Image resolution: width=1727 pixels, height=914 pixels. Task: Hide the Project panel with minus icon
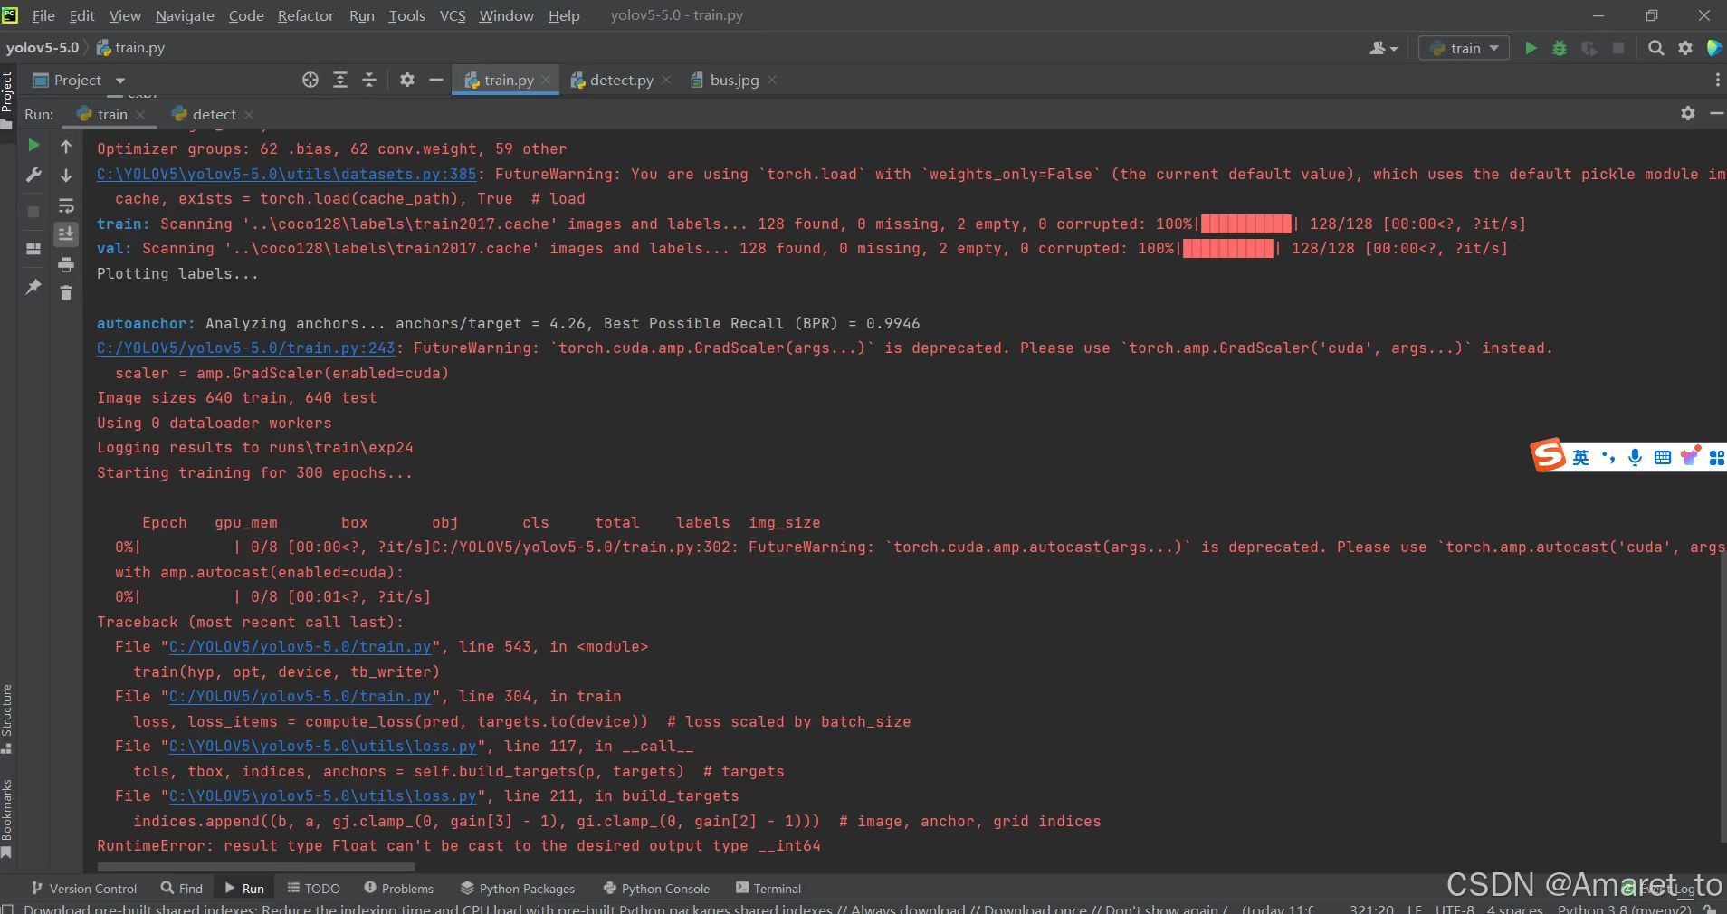pyautogui.click(x=435, y=80)
